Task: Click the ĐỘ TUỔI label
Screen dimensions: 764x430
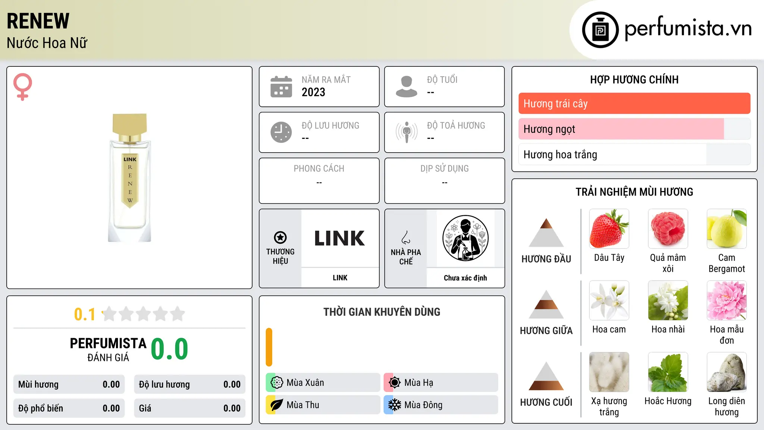Action: (442, 80)
